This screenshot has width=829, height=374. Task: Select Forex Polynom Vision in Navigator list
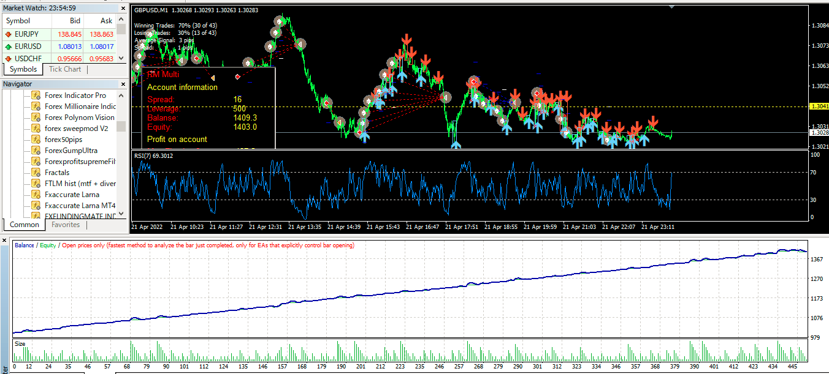[79, 118]
